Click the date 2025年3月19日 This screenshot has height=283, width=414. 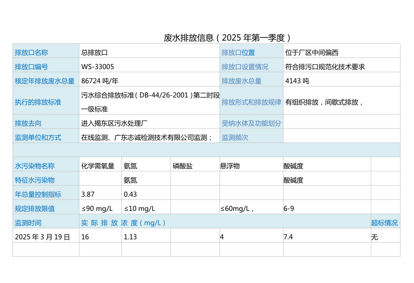[42, 237]
